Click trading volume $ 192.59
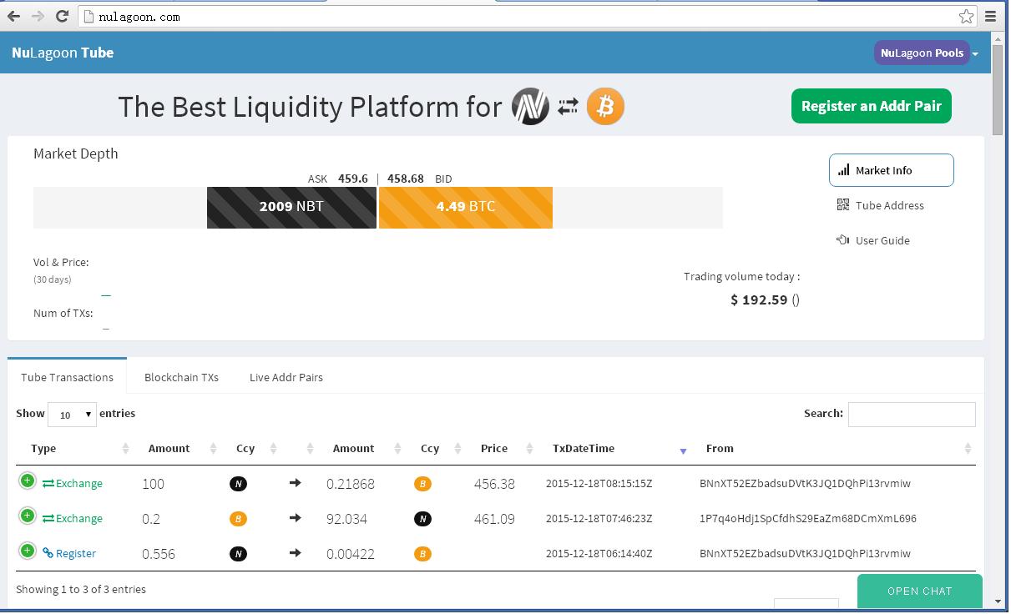This screenshot has width=1011, height=614. click(x=759, y=299)
